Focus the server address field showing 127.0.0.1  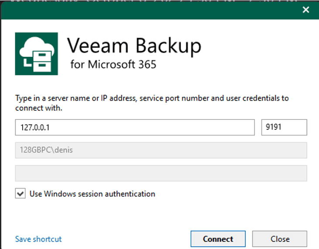134,127
